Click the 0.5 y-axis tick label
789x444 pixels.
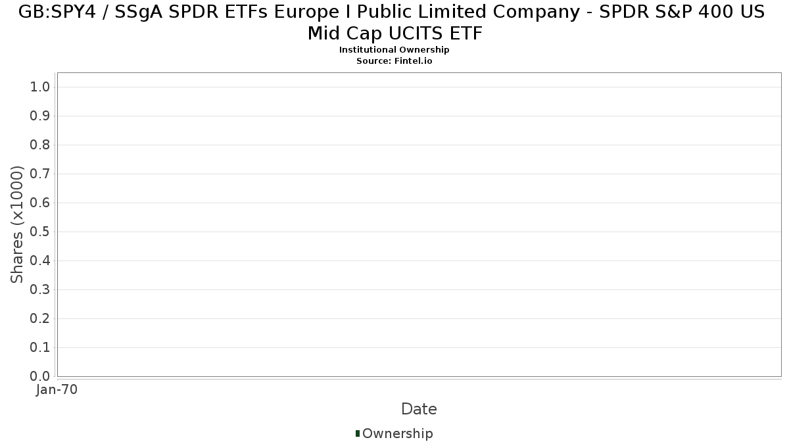click(x=41, y=232)
